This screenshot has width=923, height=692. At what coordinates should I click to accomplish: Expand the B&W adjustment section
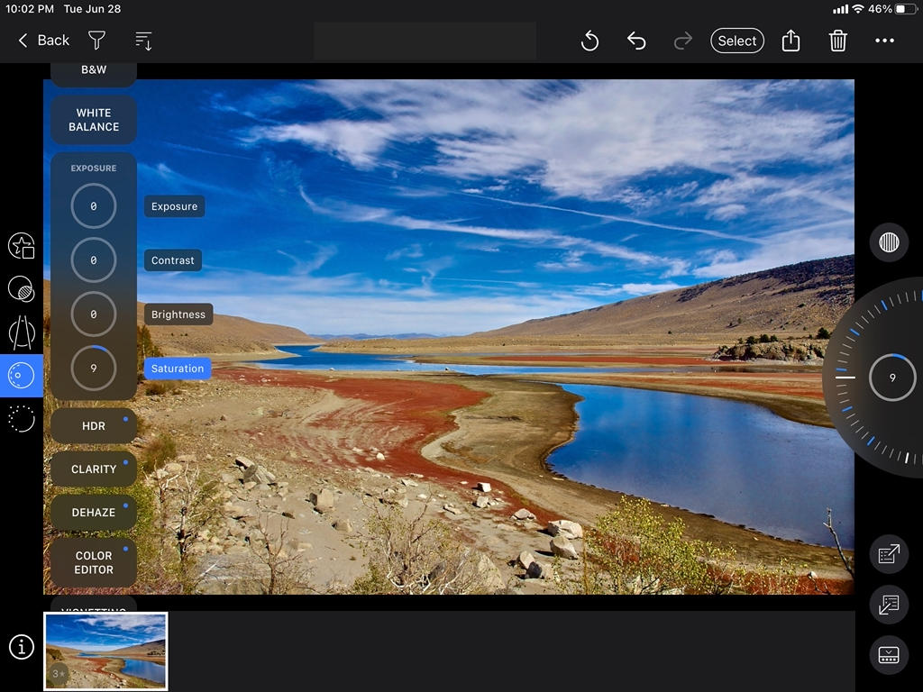(93, 69)
